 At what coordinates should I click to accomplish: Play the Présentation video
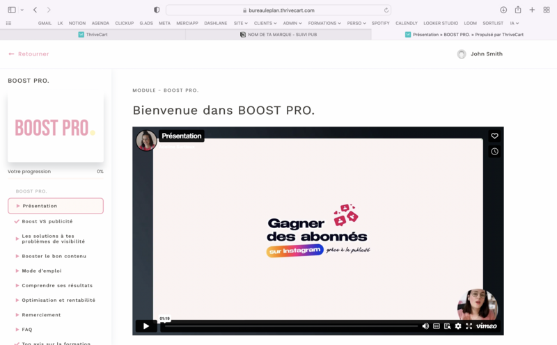point(146,326)
